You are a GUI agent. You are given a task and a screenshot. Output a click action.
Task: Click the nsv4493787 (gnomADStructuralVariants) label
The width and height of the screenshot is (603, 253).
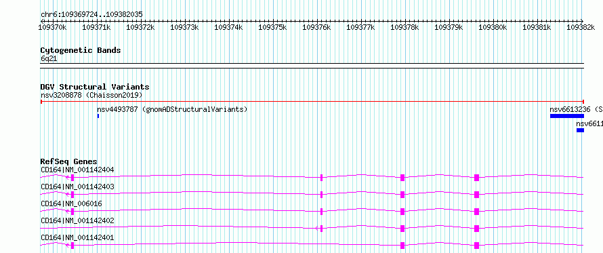tap(172, 109)
